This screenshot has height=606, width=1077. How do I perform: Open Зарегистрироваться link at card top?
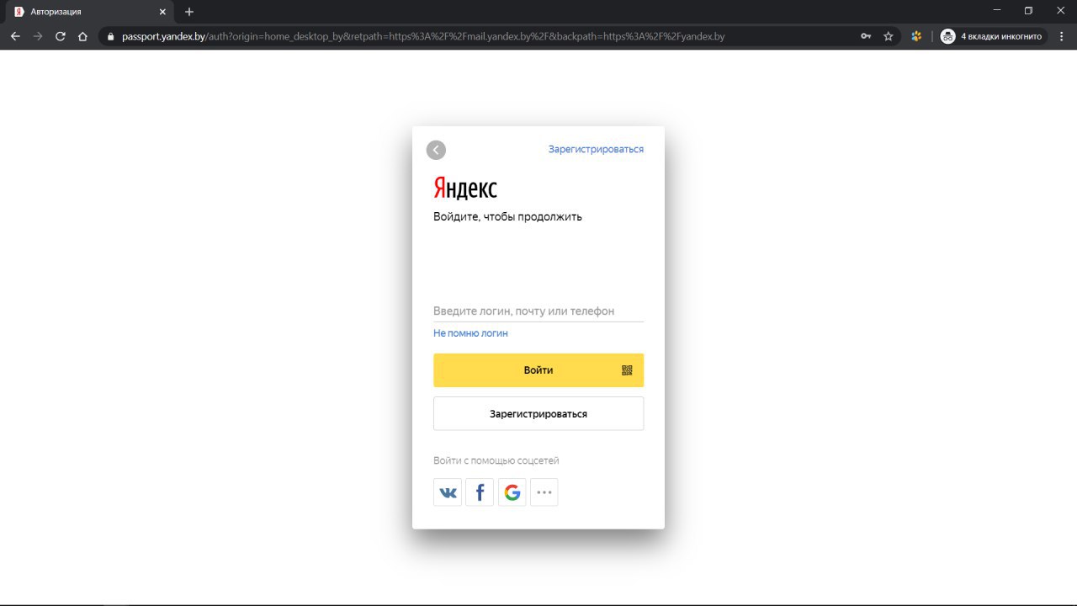pyautogui.click(x=596, y=149)
